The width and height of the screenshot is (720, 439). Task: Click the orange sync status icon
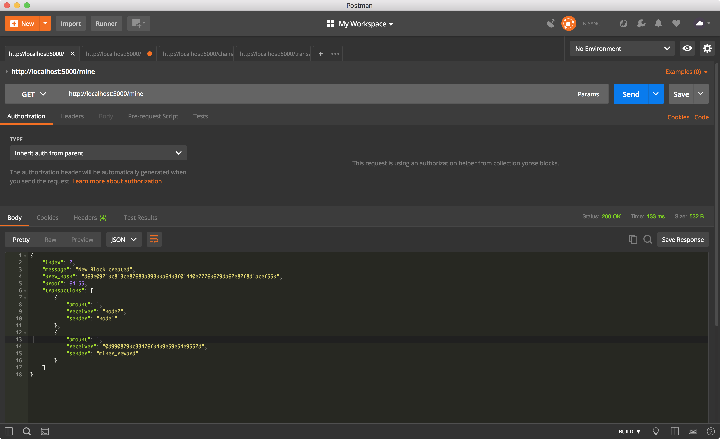coord(569,24)
